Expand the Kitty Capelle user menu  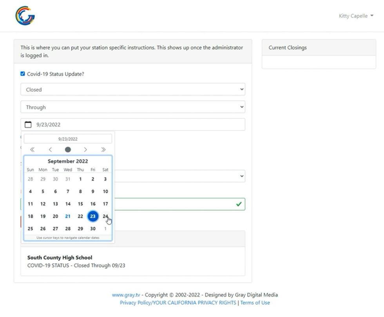[x=356, y=16]
